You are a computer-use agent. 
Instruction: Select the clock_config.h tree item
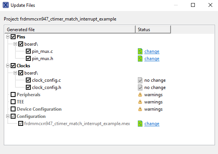46,87
